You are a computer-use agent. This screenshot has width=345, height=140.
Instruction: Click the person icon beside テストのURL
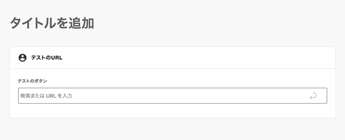(x=23, y=58)
